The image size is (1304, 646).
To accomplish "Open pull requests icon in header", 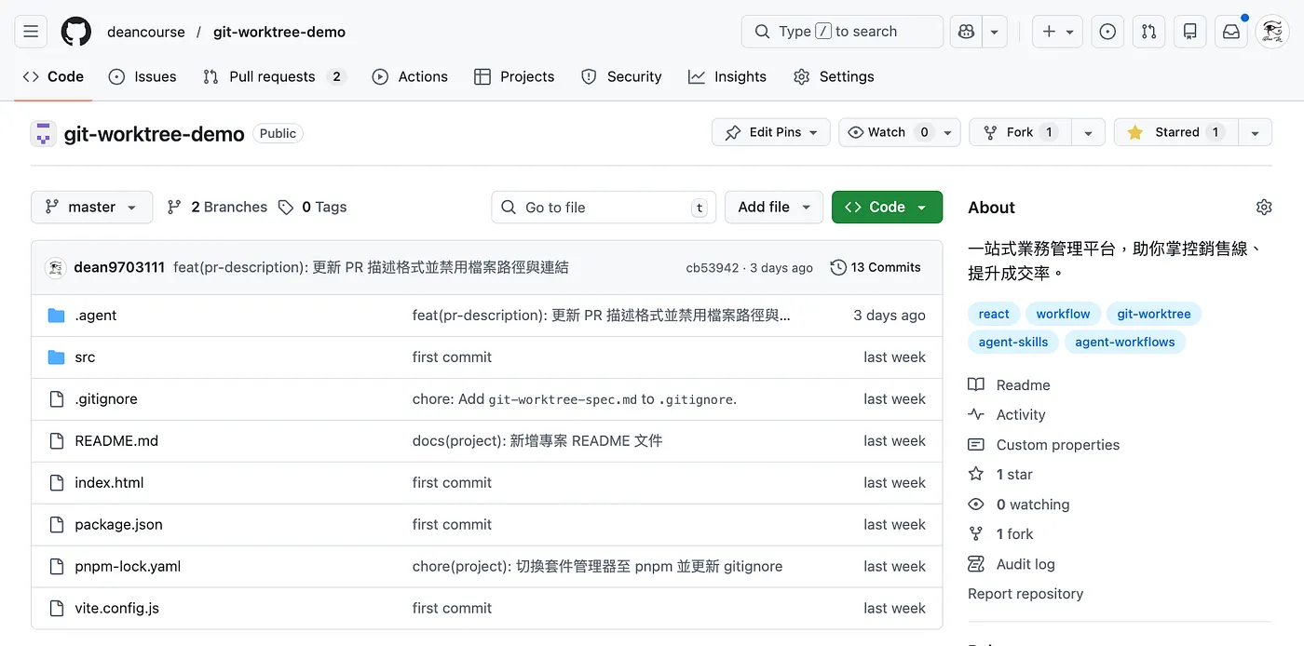I will coord(1148,32).
